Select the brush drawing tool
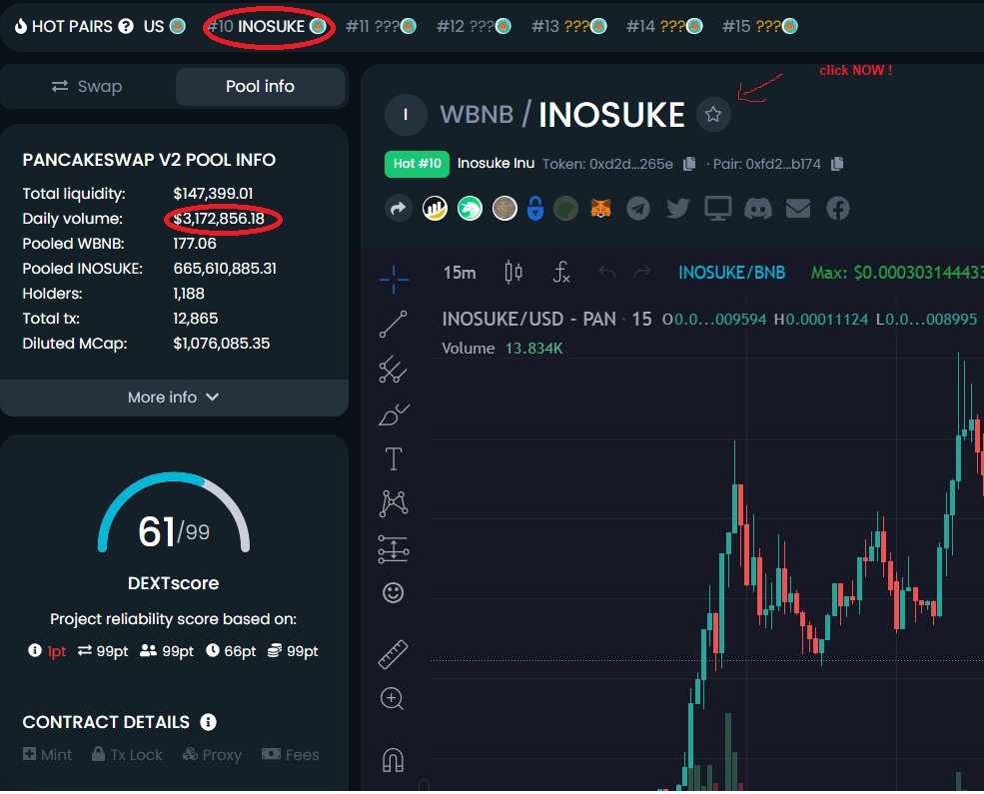984x794 pixels. pos(394,414)
